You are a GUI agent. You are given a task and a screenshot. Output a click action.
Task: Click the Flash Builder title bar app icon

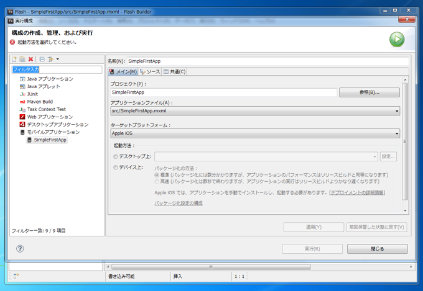[x=10, y=12]
